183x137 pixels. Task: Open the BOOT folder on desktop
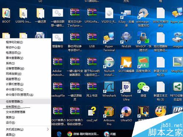pos(6,14)
